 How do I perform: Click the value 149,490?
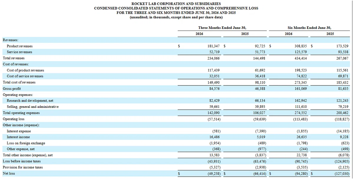(x=214, y=82)
